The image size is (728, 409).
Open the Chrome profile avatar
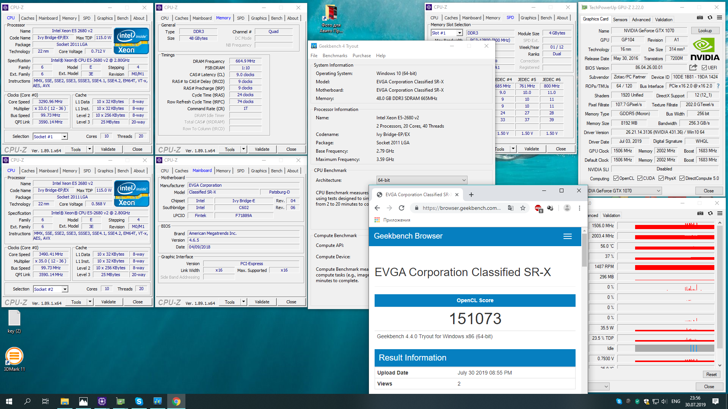pos(567,208)
